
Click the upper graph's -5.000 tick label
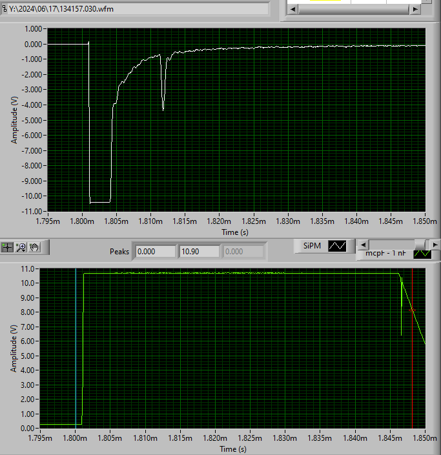point(32,120)
